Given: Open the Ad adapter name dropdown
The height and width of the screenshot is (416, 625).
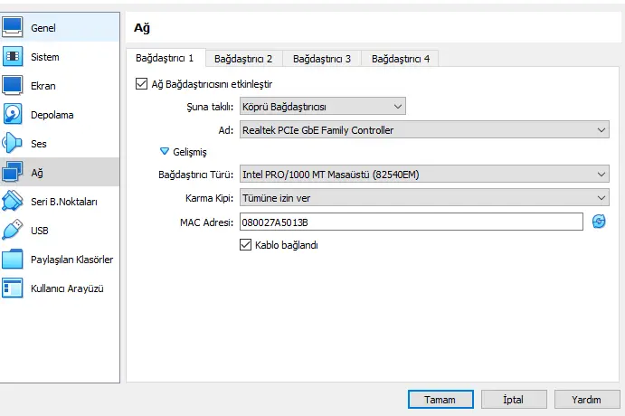Looking at the screenshot, I should click(x=424, y=130).
